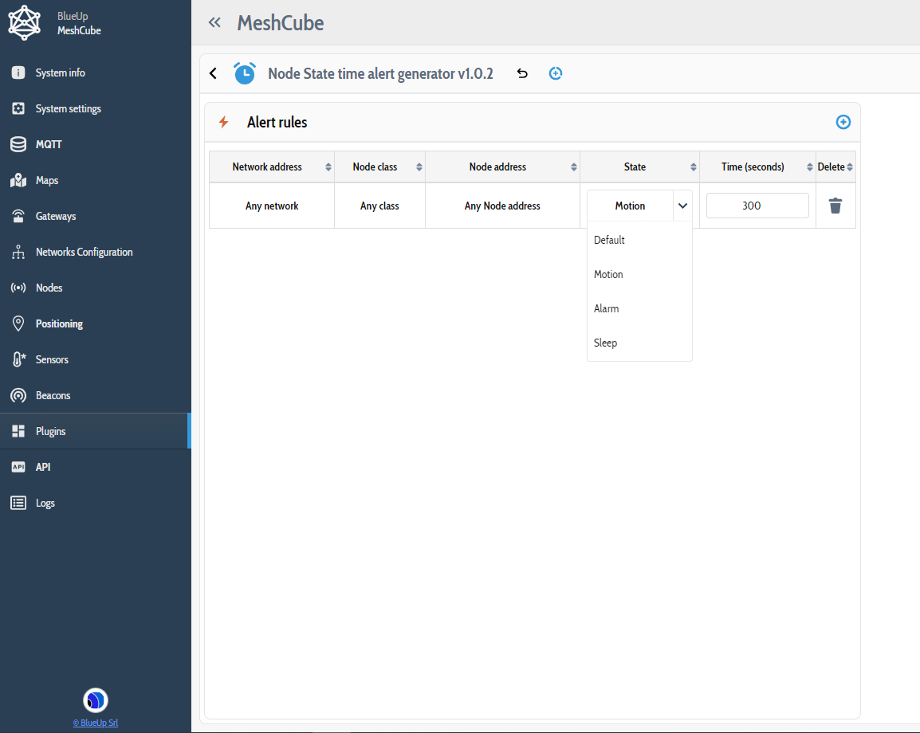The width and height of the screenshot is (920, 733).
Task: Click the blue icon next to undo
Action: 556,73
